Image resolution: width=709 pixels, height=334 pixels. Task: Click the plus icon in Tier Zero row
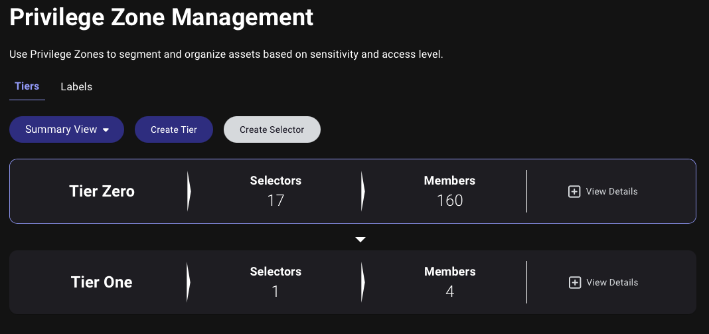pos(574,191)
